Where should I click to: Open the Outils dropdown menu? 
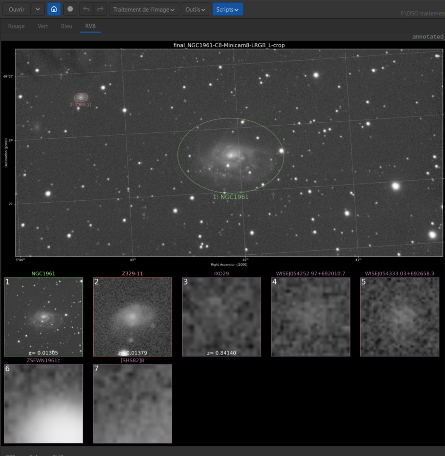click(195, 9)
